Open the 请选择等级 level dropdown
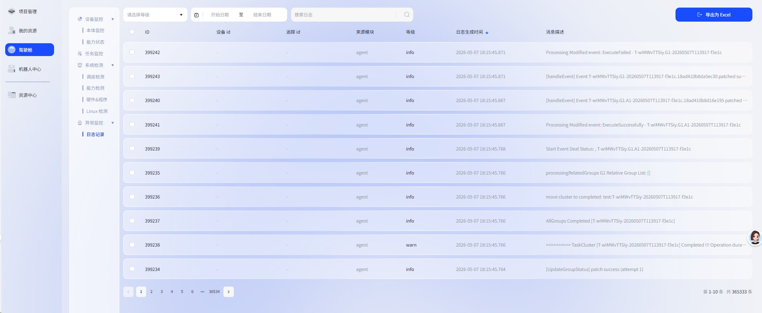762x313 pixels. tap(155, 14)
